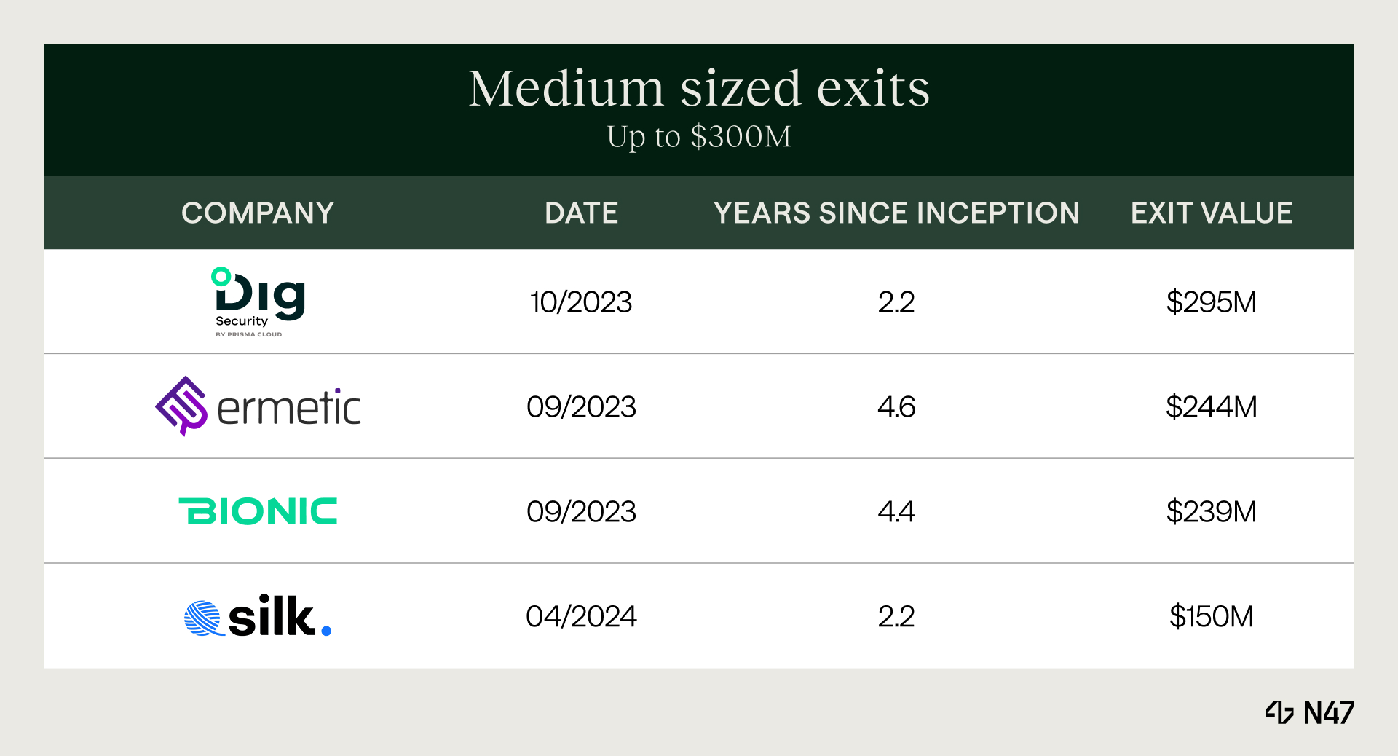
Task: Select the EXIT VALUE column header
Action: pyautogui.click(x=1211, y=213)
